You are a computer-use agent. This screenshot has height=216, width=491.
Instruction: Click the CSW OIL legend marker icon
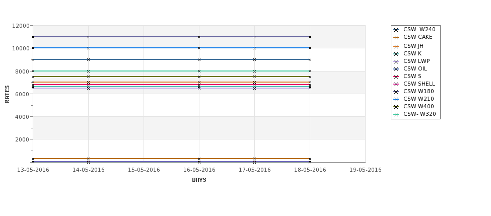396,69
